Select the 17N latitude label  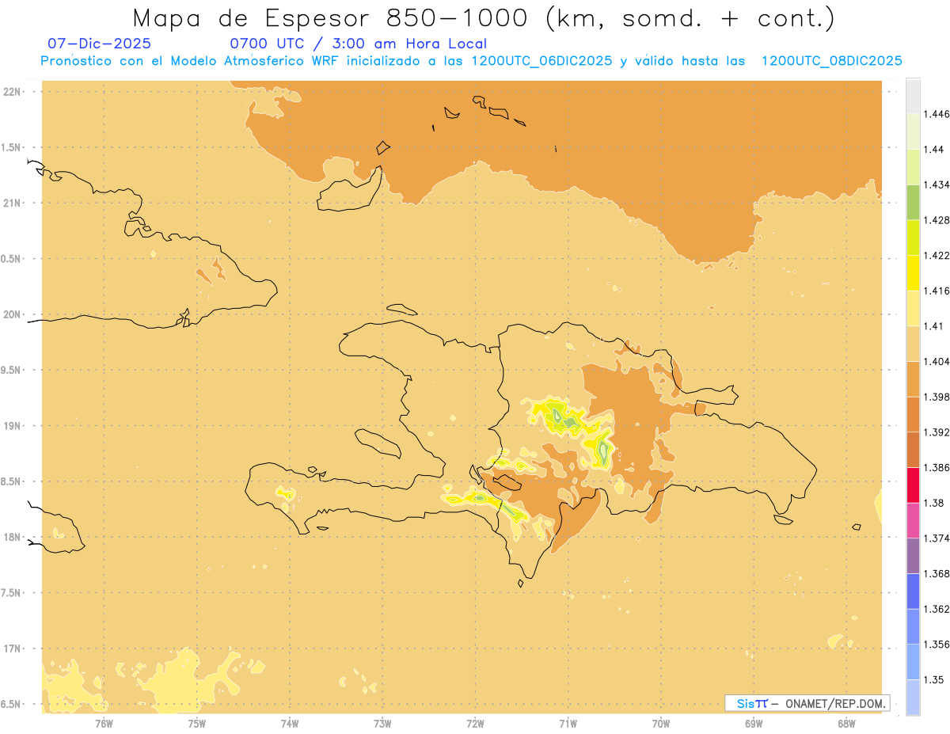point(13,648)
